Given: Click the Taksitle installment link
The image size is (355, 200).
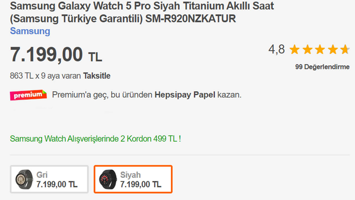Looking at the screenshot, I should tap(97, 76).
